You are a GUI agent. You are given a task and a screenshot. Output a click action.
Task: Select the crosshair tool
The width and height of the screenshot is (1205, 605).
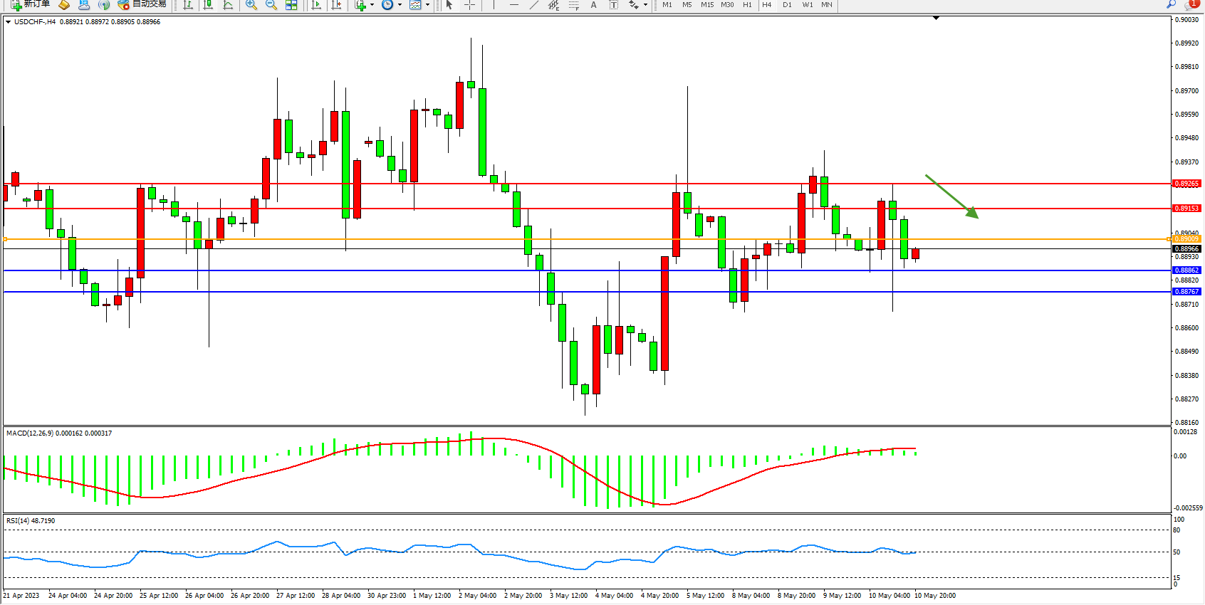coord(470,5)
